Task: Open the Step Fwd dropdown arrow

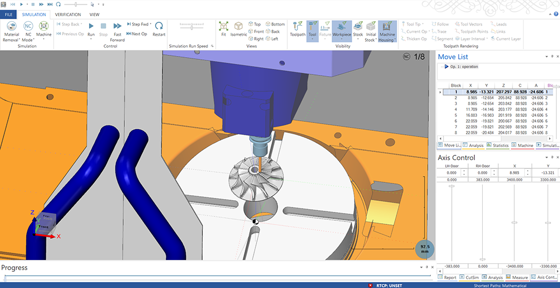Action: (151, 24)
